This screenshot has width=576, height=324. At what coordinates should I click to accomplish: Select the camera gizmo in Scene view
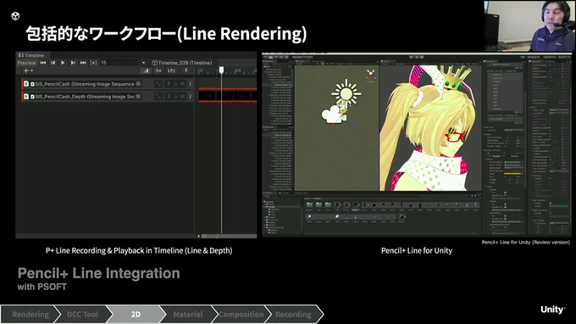[335, 115]
